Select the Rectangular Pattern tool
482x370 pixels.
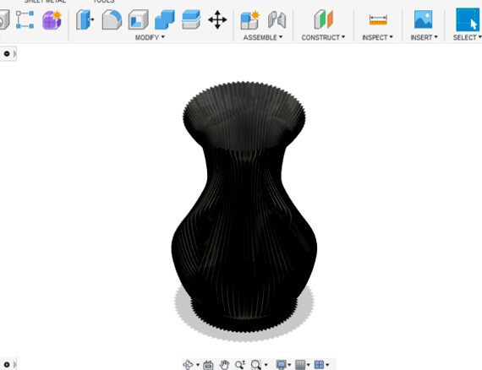click(x=25, y=19)
